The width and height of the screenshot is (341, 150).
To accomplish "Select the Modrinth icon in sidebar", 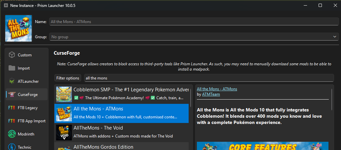I will click(x=12, y=134).
